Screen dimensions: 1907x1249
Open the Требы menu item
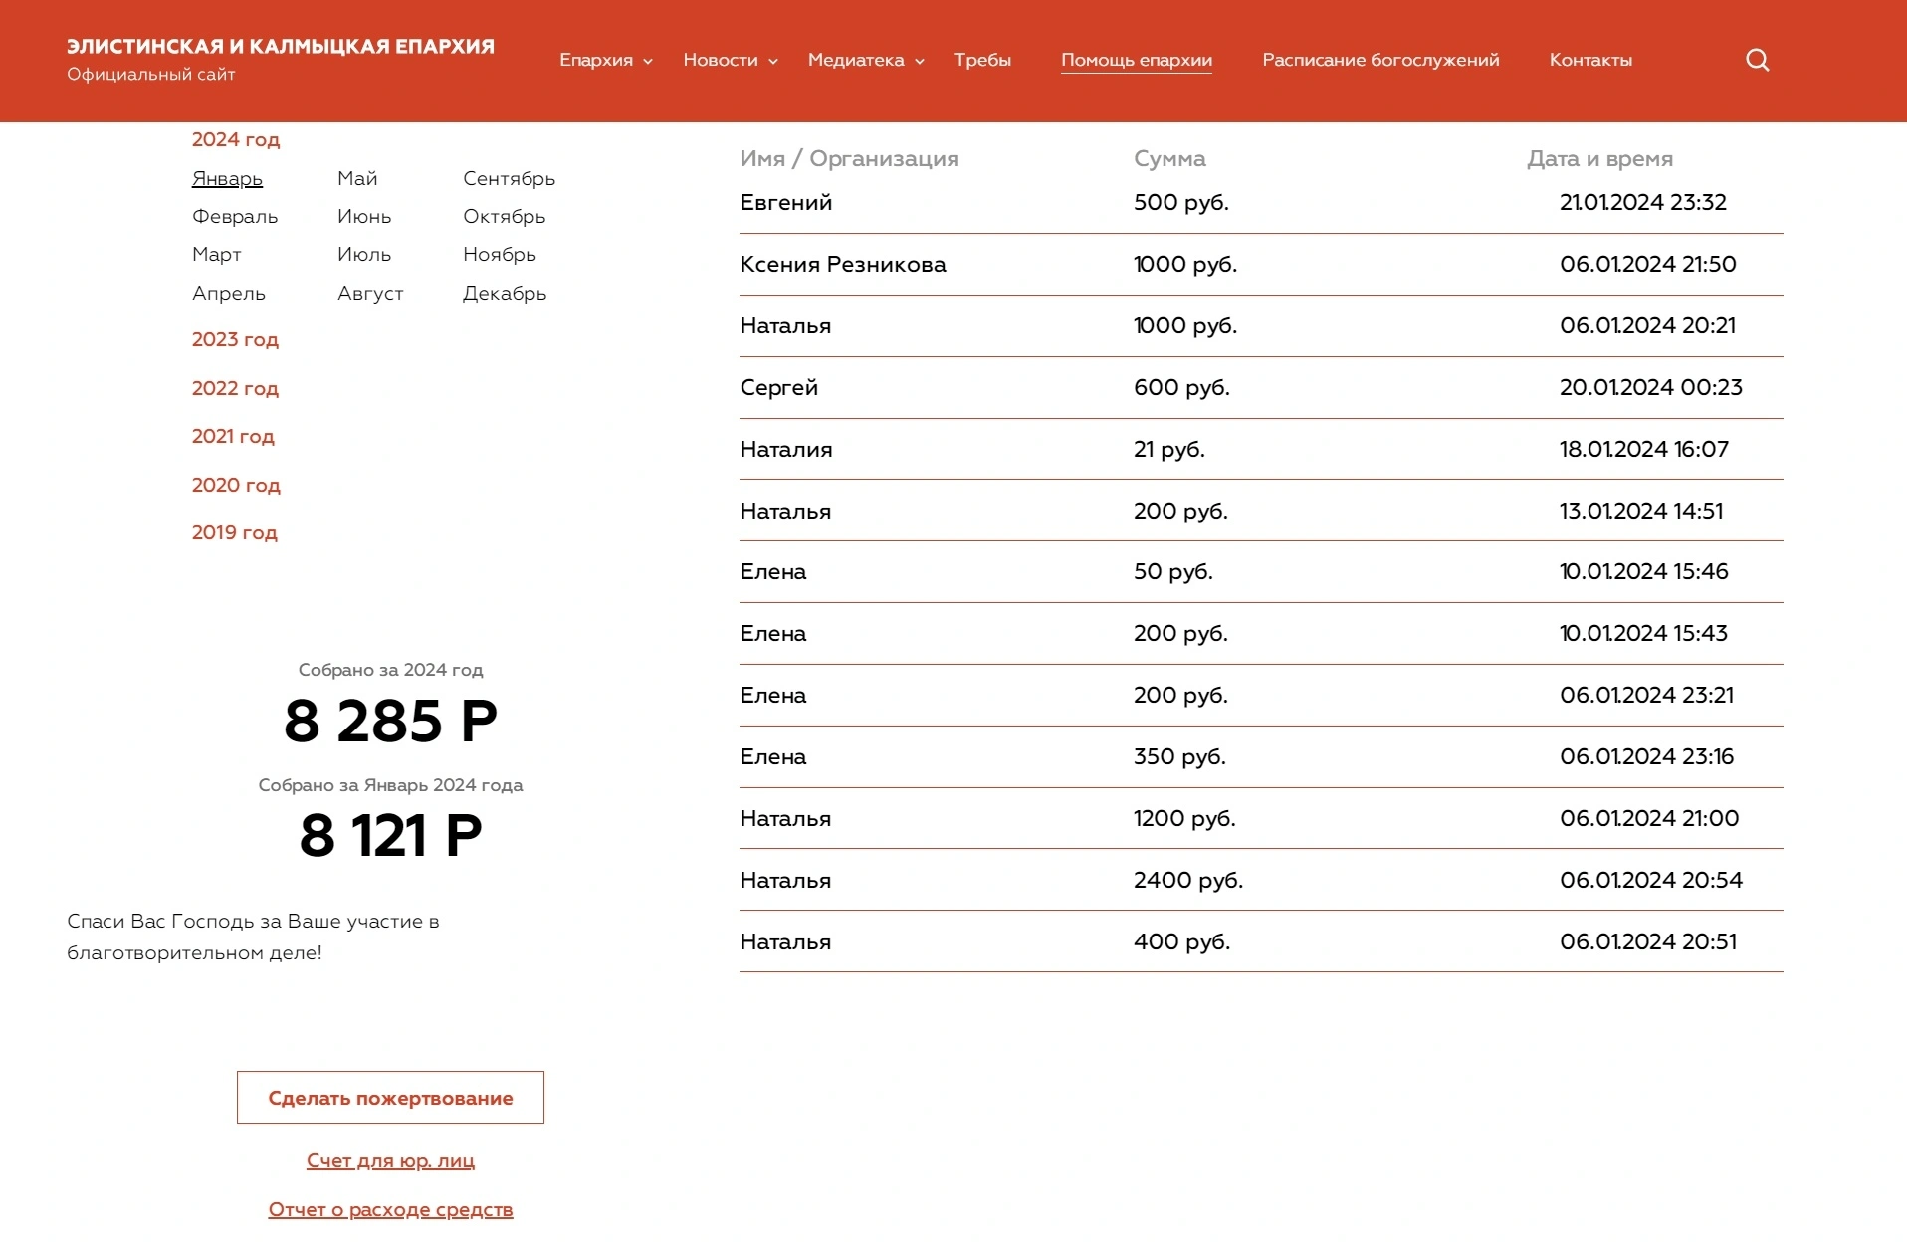coord(982,60)
